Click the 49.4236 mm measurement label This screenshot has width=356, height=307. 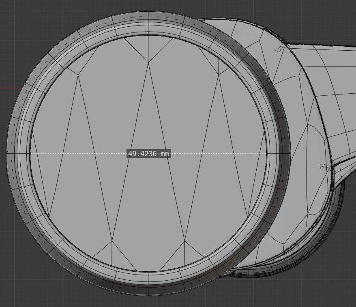148,154
